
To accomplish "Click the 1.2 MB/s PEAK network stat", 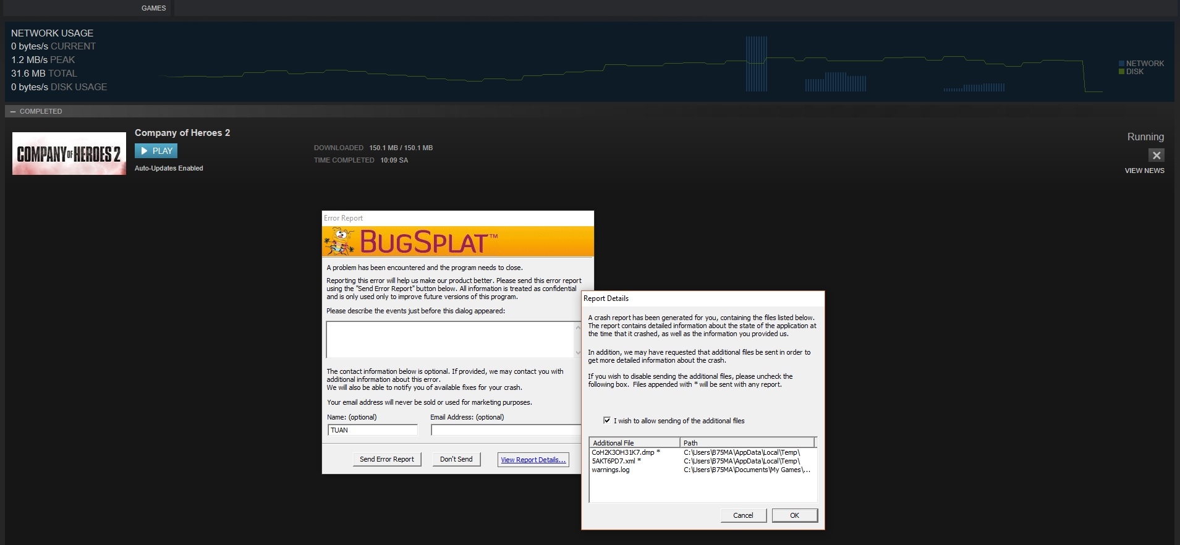I will [43, 60].
